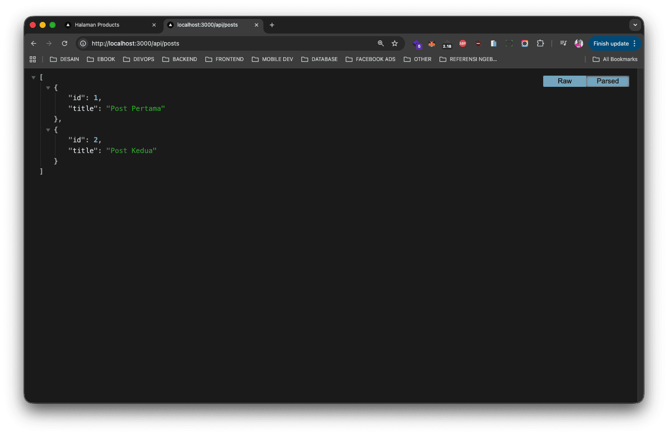Collapse the second JSON object
668x435 pixels.
(48, 129)
